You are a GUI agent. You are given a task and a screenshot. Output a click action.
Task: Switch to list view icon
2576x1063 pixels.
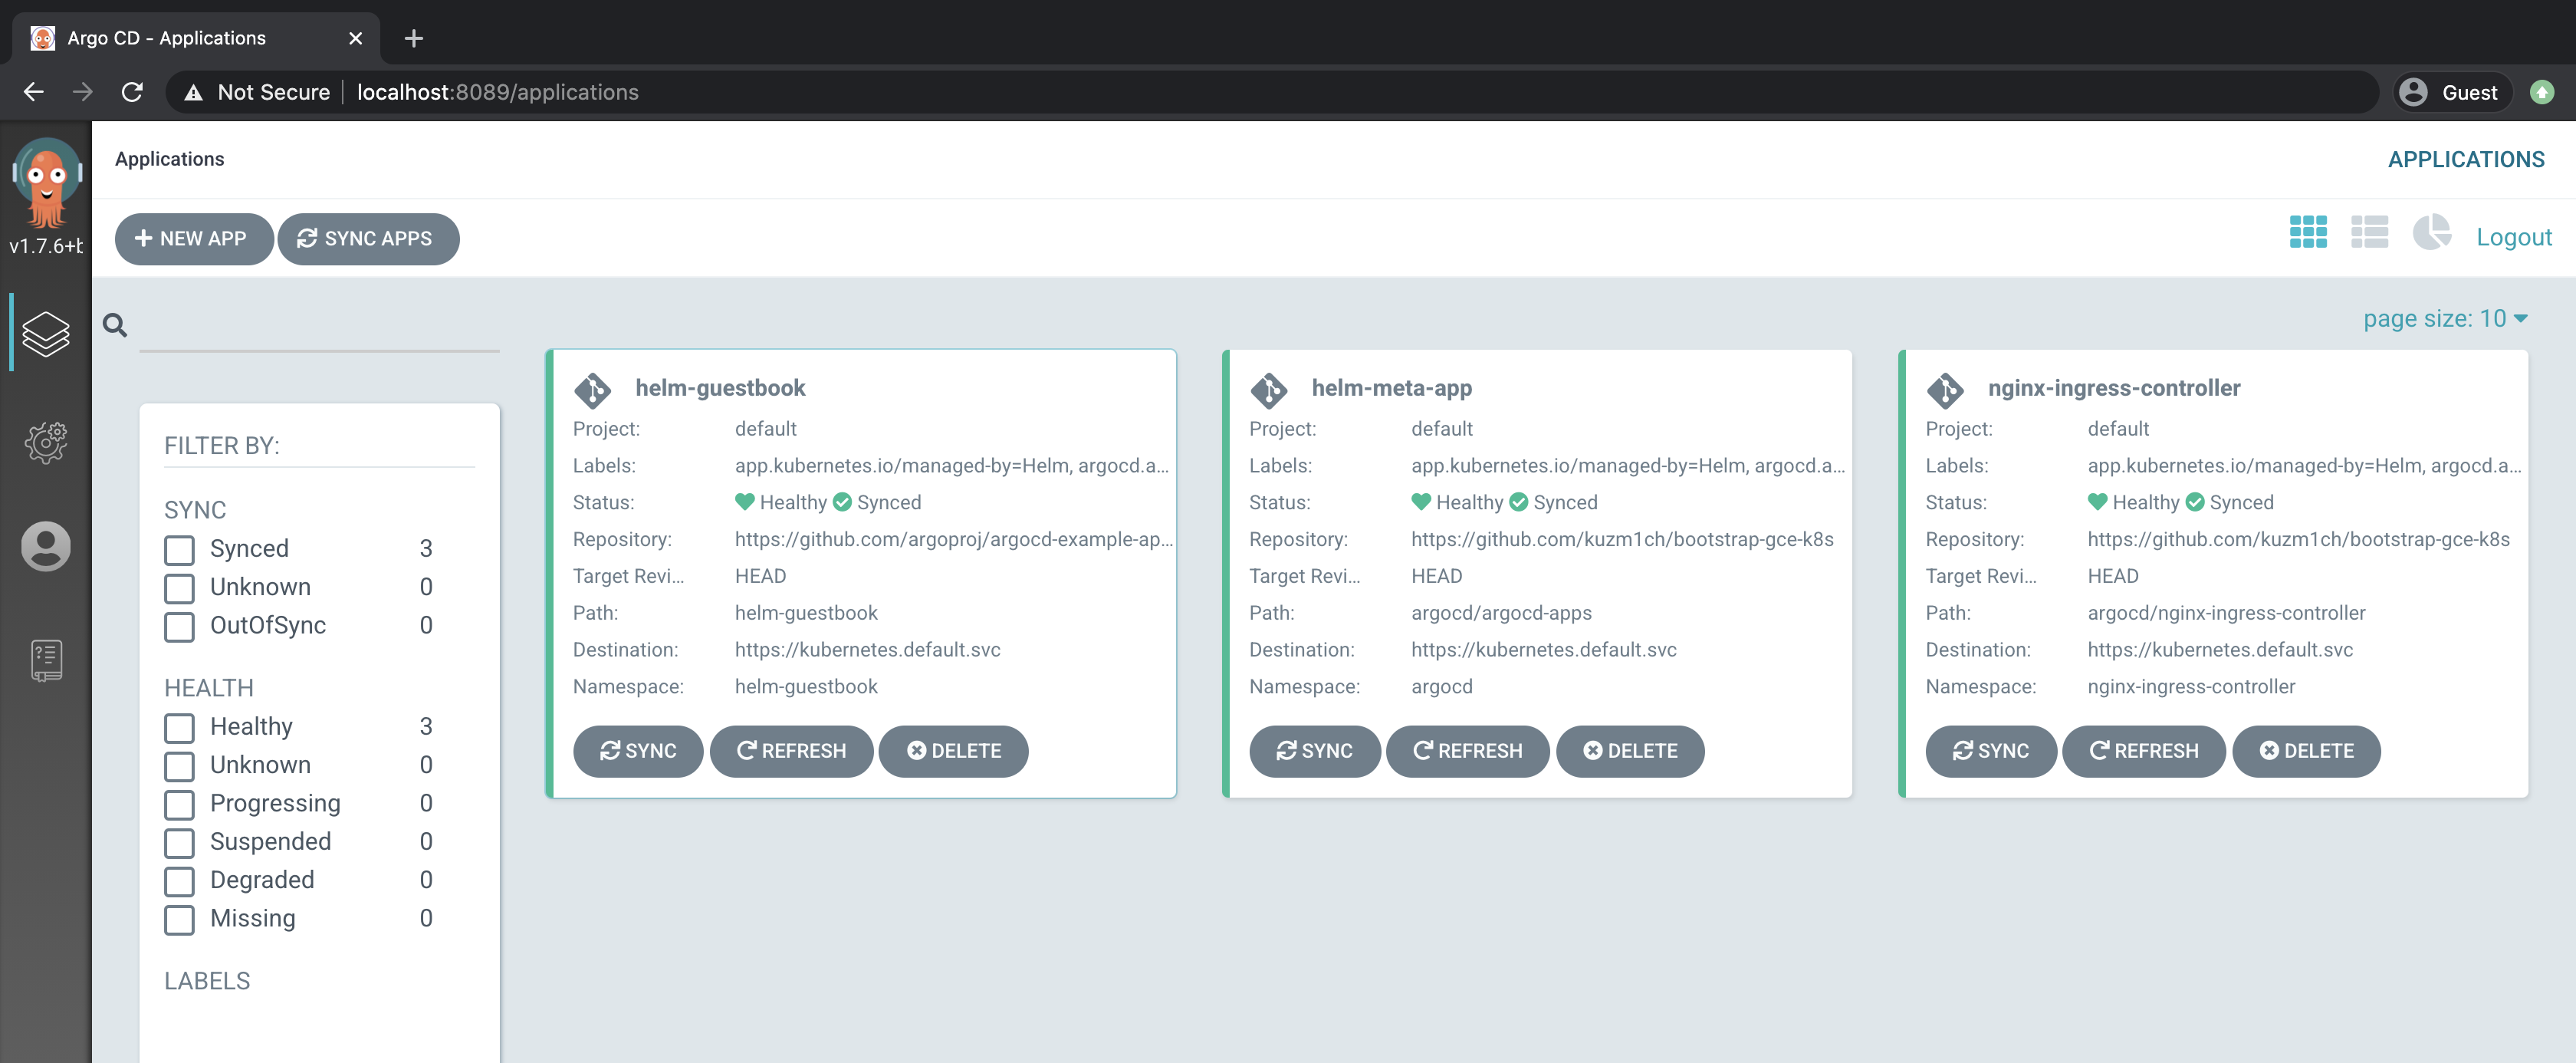2369,232
